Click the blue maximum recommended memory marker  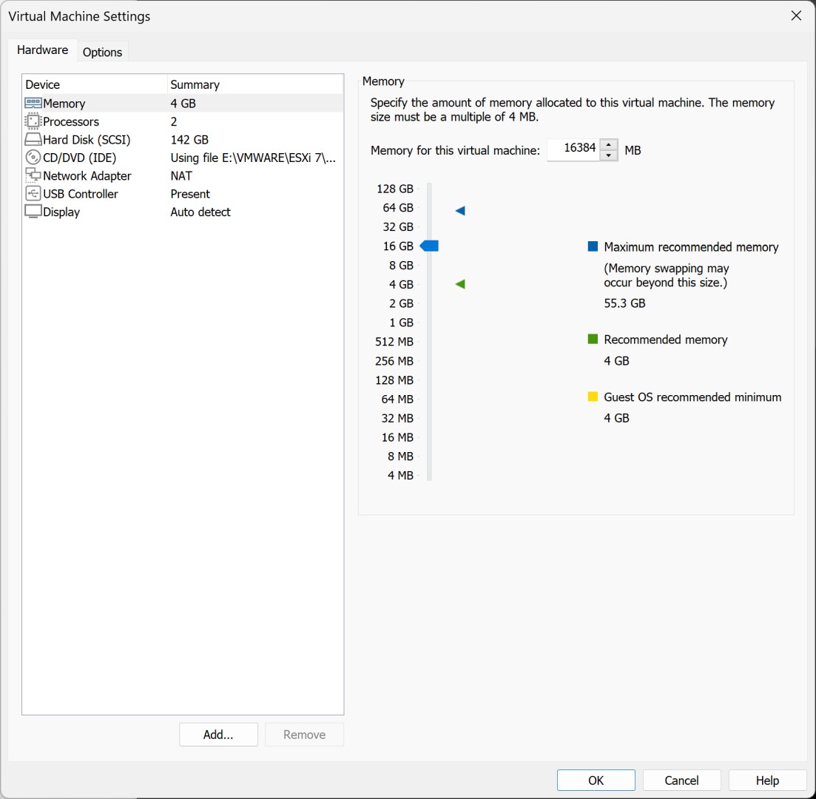point(460,211)
